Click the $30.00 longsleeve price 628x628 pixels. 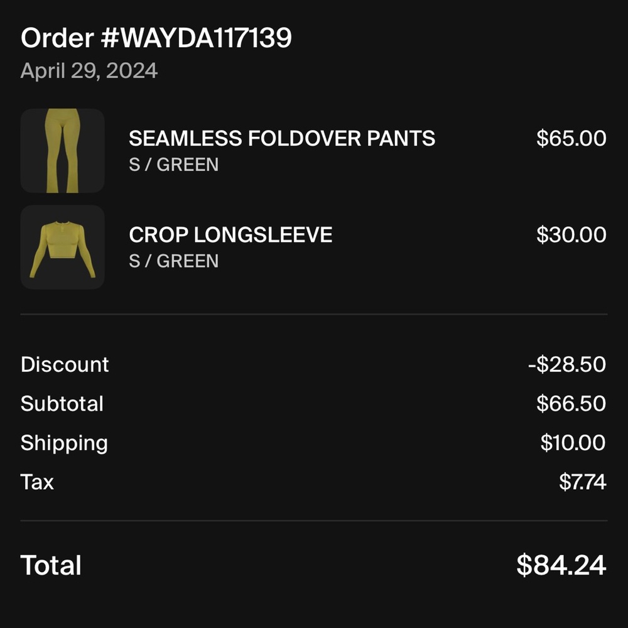click(571, 235)
